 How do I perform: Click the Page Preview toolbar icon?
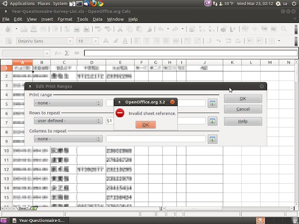point(86,29)
